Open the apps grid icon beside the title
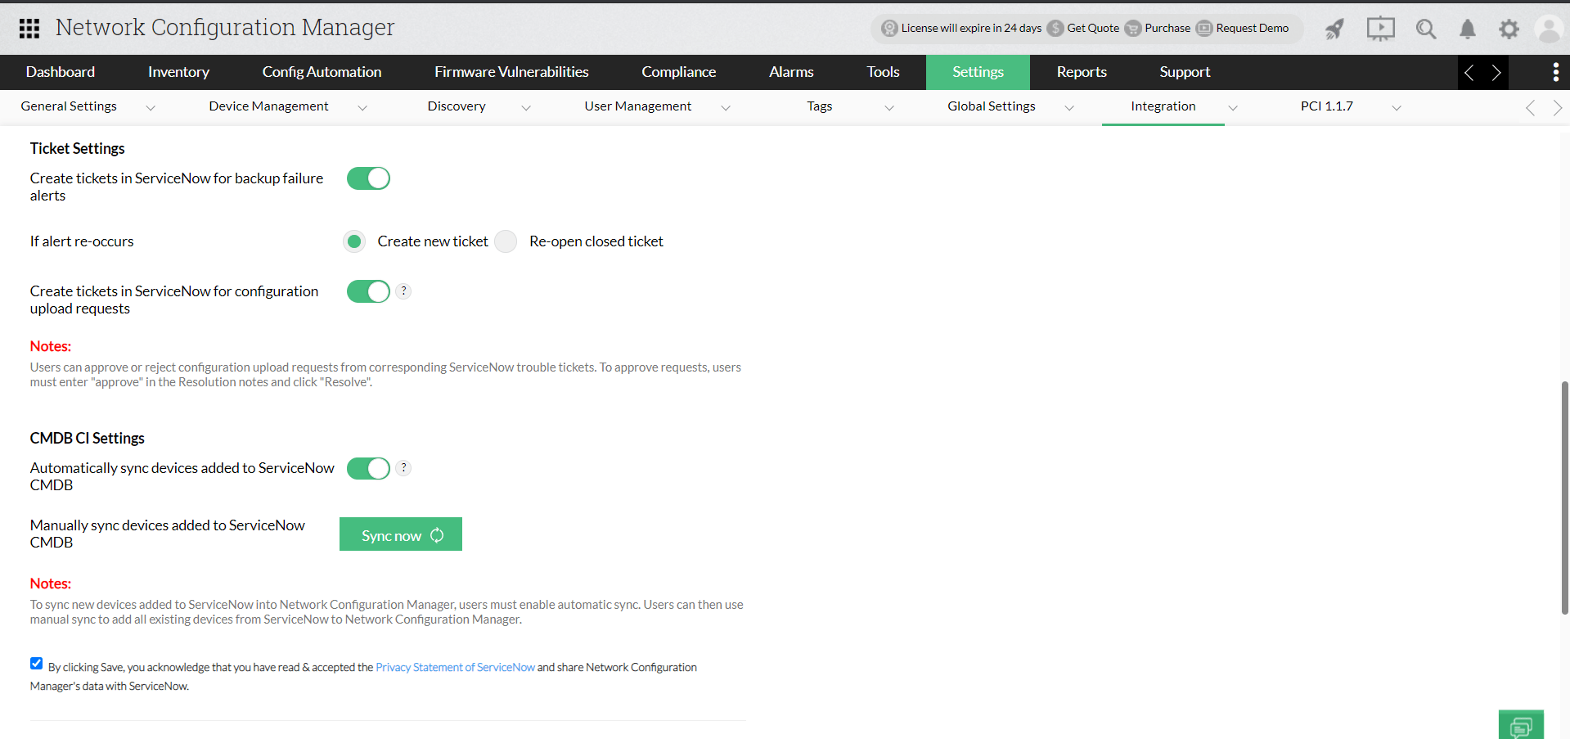This screenshot has height=739, width=1570. click(31, 28)
